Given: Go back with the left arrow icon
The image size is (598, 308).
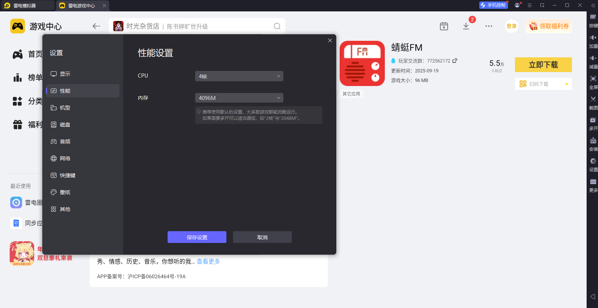Looking at the screenshot, I should pos(96,26).
